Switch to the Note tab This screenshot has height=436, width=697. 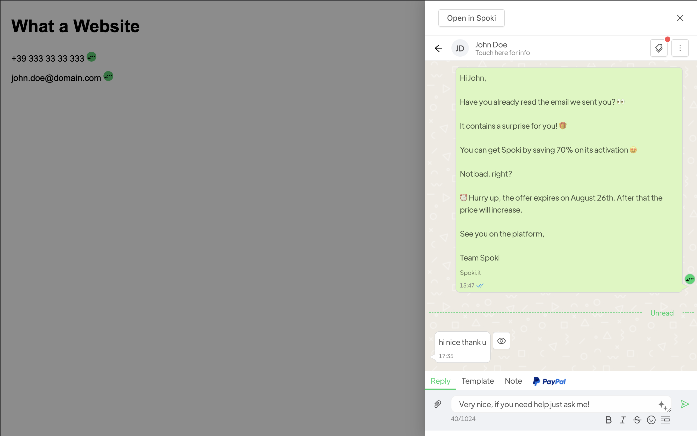pos(513,381)
